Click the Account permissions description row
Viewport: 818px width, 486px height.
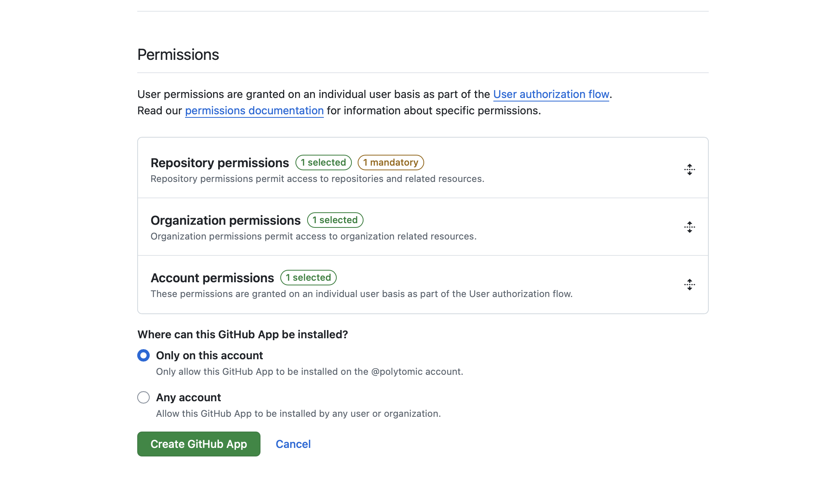point(361,294)
